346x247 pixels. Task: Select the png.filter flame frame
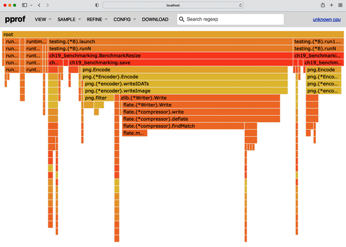click(x=96, y=98)
